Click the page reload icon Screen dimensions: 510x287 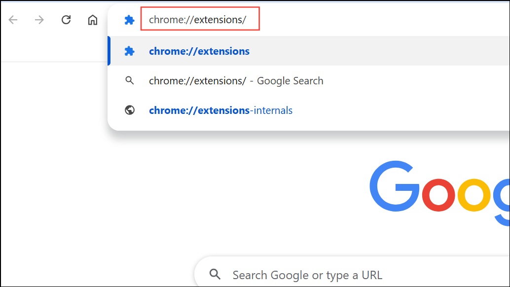tap(66, 20)
